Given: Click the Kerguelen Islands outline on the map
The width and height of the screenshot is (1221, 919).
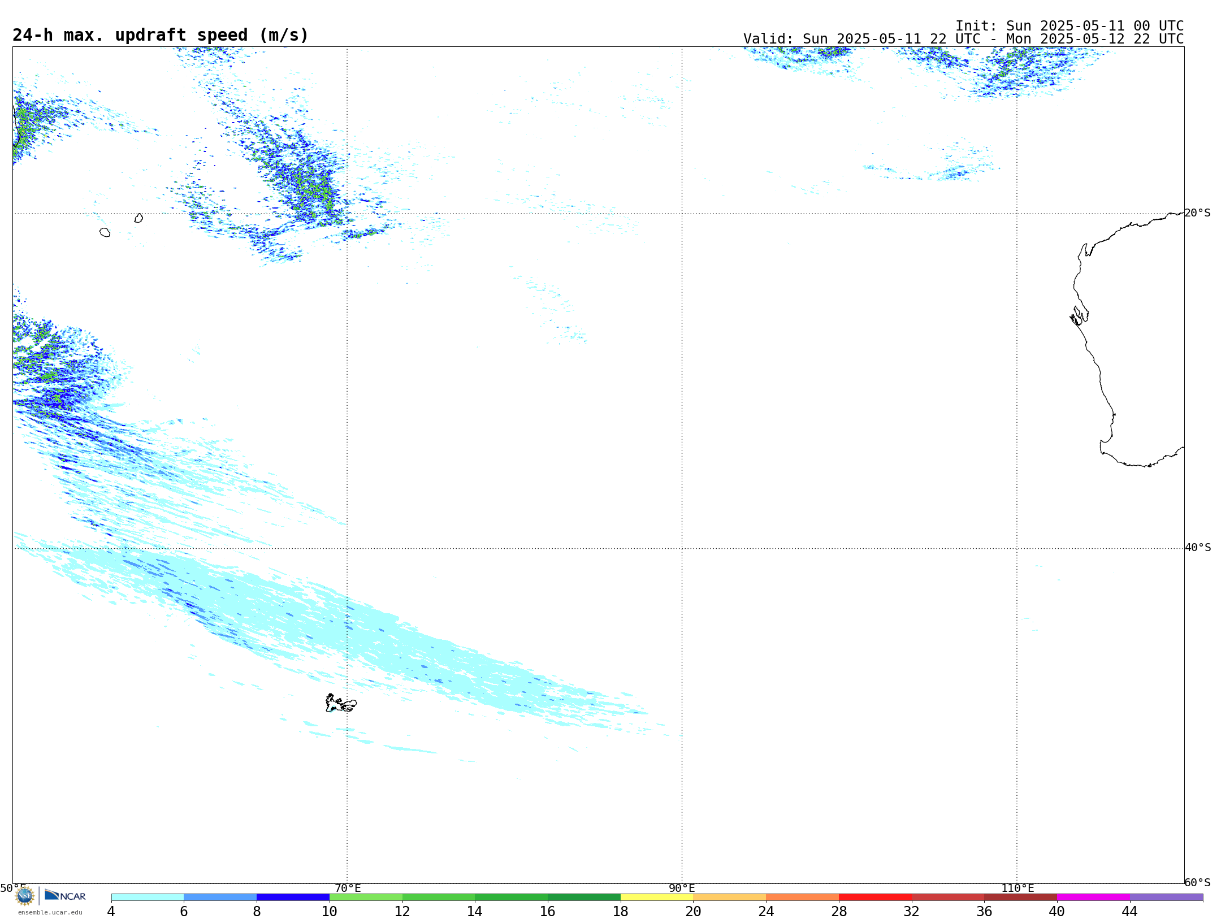Looking at the screenshot, I should (341, 703).
